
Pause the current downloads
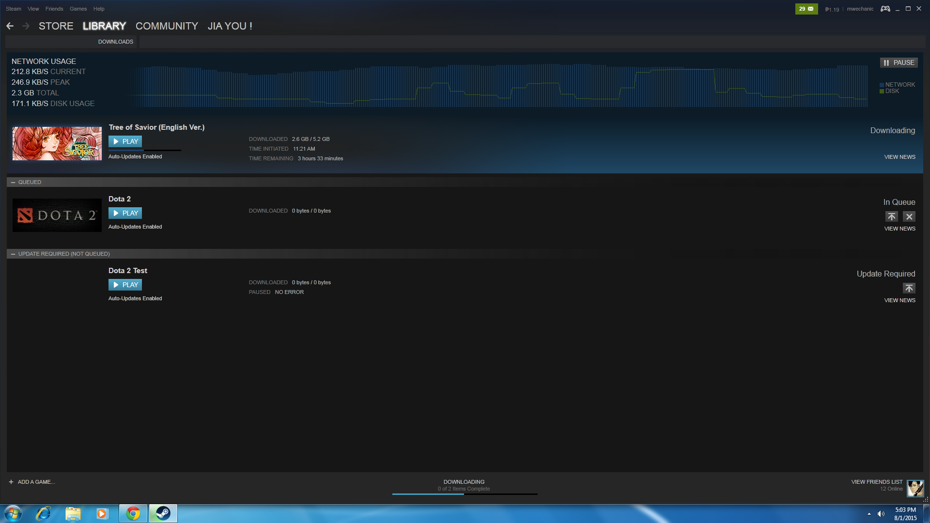(899, 62)
